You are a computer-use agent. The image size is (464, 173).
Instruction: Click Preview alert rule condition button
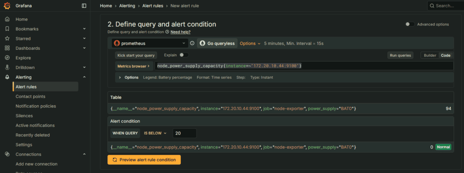[x=144, y=160]
